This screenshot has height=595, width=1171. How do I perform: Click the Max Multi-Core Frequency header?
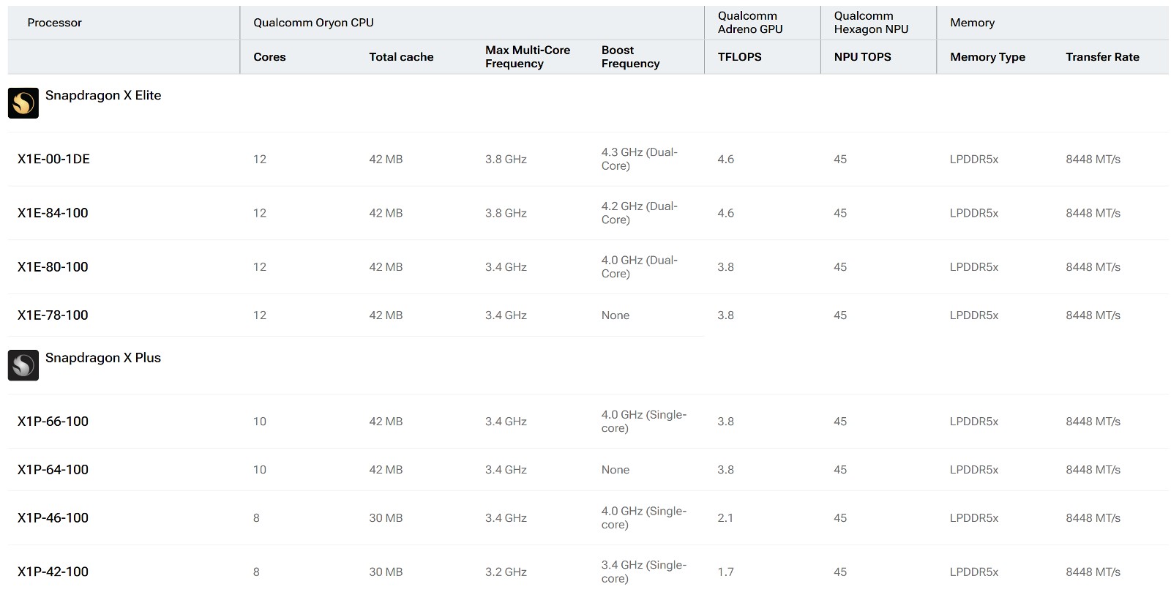click(x=528, y=57)
